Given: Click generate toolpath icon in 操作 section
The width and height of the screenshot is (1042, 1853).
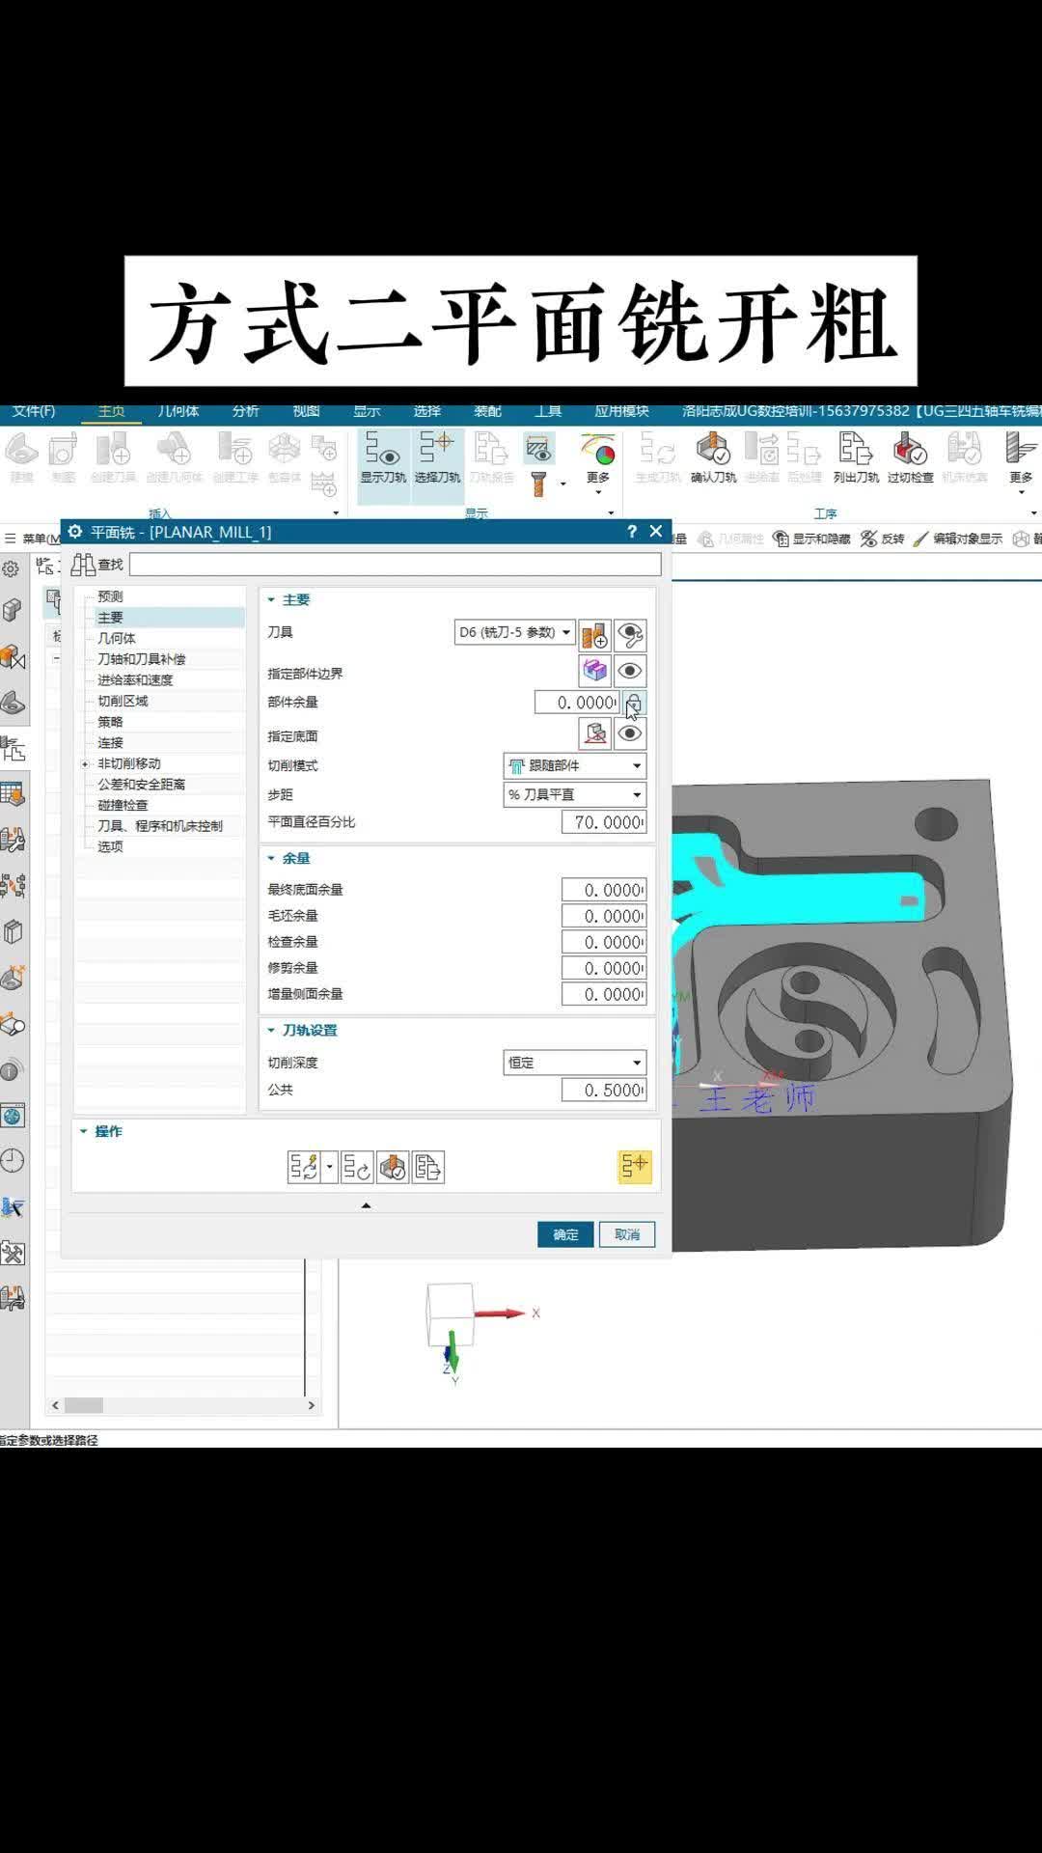Looking at the screenshot, I should pyautogui.click(x=305, y=1167).
